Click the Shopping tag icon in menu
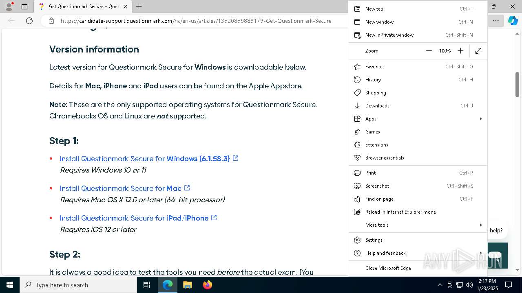The image size is (522, 293). click(x=357, y=93)
